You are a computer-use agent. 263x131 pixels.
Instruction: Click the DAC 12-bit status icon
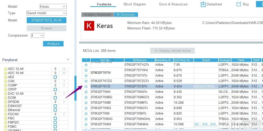[5, 94]
